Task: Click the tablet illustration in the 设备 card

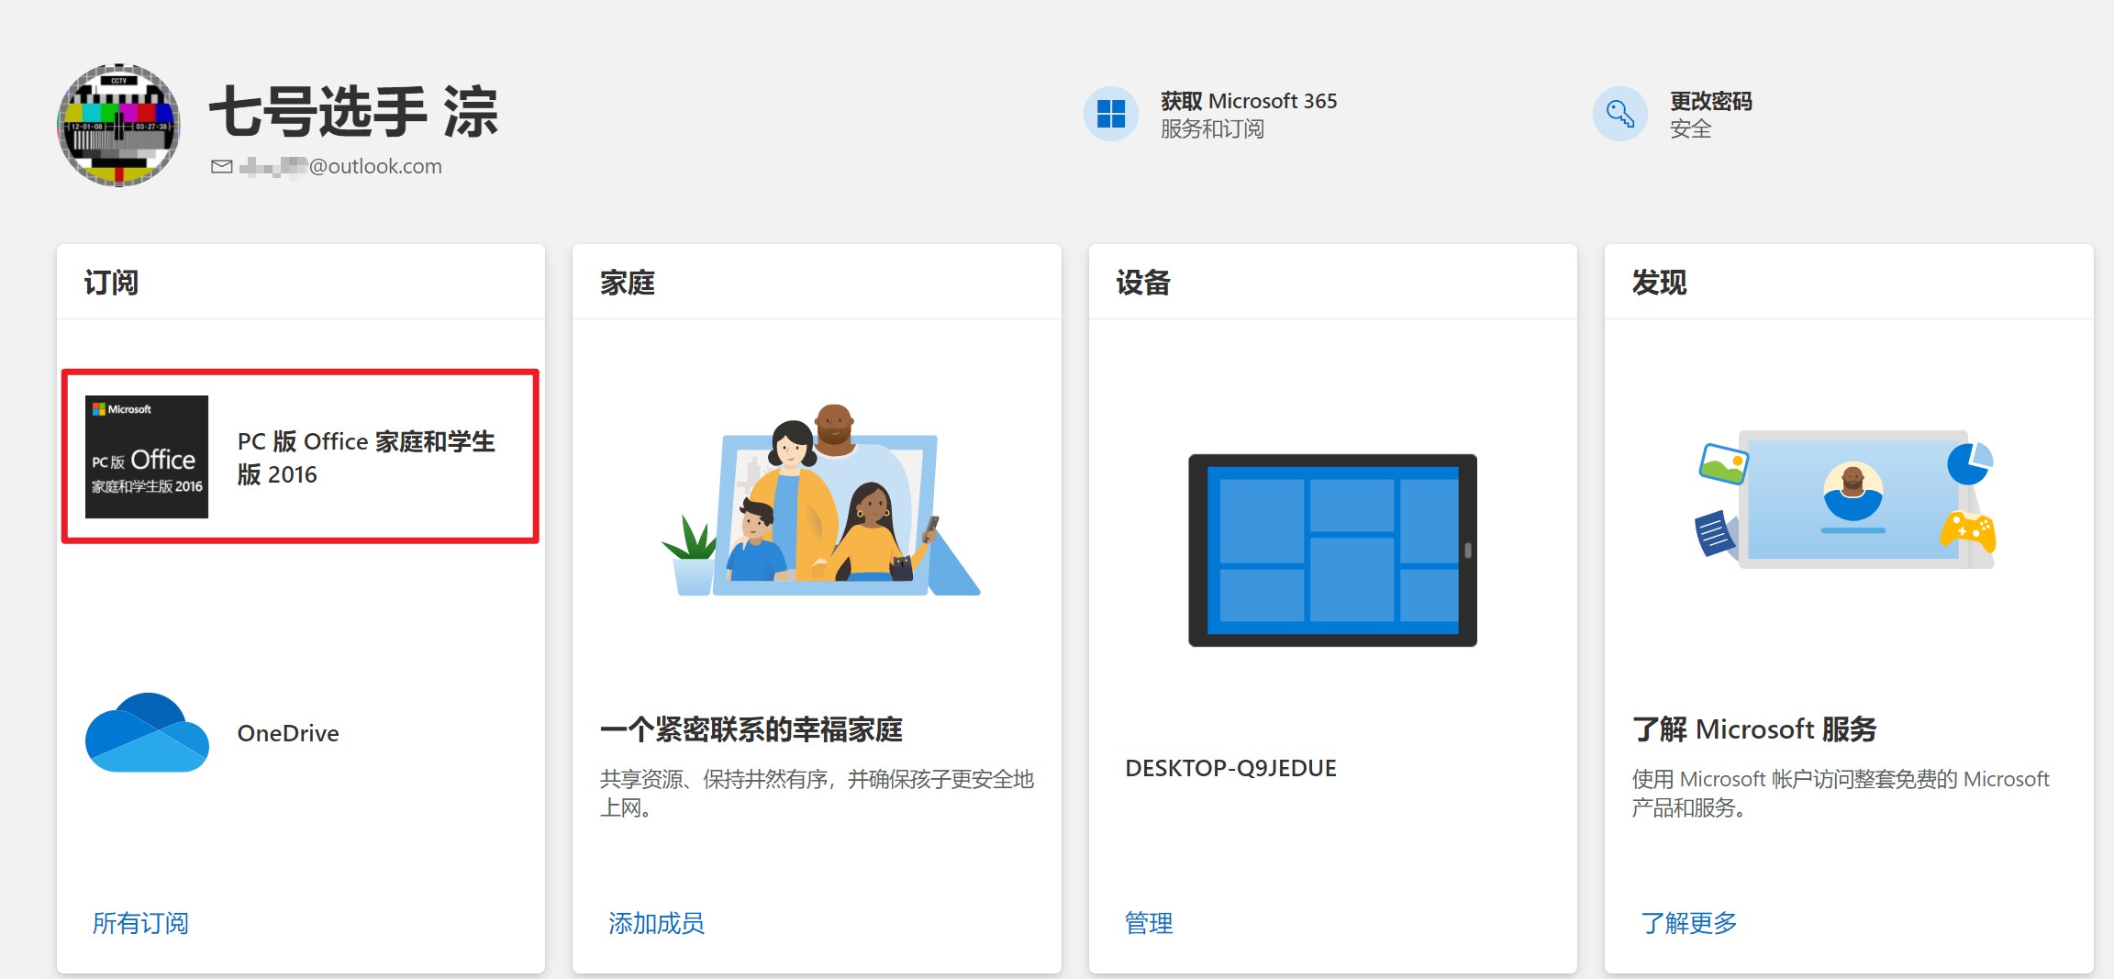Action: click(x=1332, y=551)
